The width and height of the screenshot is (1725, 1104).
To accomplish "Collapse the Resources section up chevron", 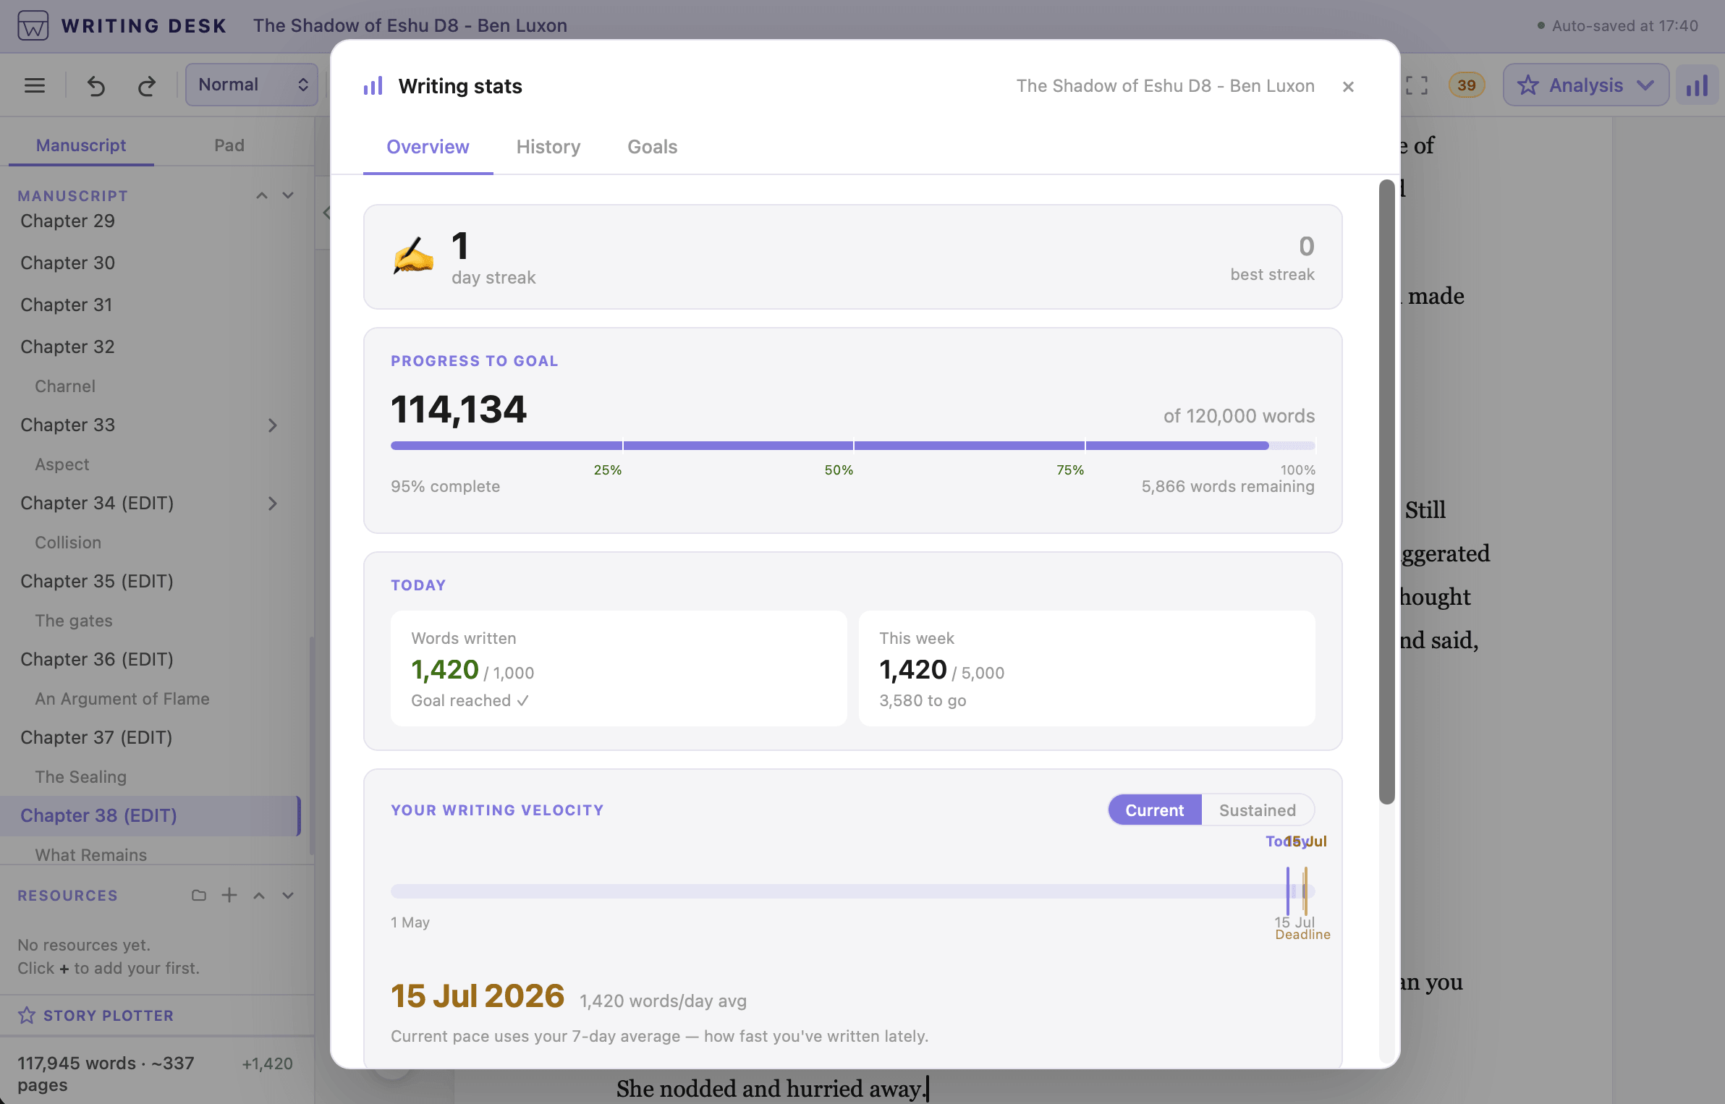I will (x=259, y=896).
